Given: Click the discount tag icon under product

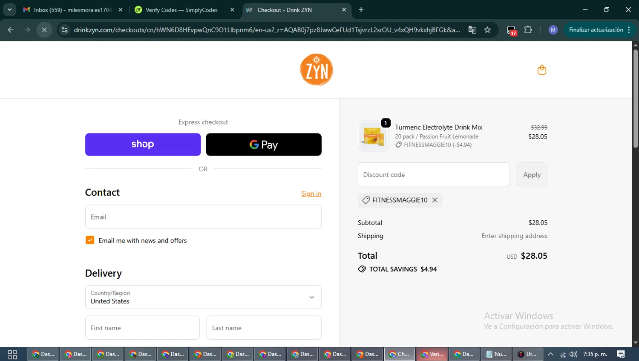Looking at the screenshot, I should 398,145.
